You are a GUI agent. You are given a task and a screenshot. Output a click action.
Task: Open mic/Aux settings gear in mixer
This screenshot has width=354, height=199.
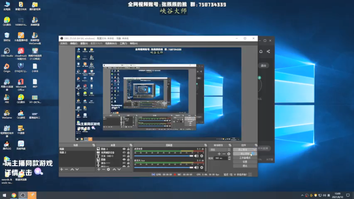pyautogui.click(x=202, y=168)
